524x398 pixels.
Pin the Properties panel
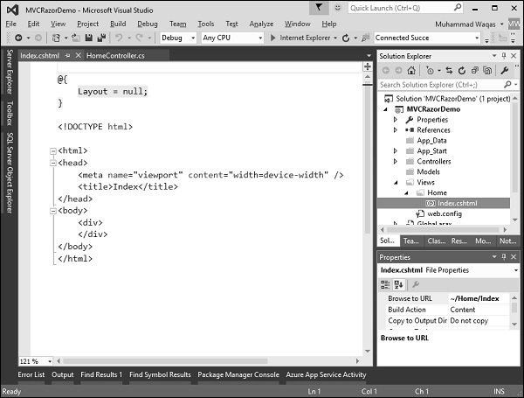(x=504, y=257)
